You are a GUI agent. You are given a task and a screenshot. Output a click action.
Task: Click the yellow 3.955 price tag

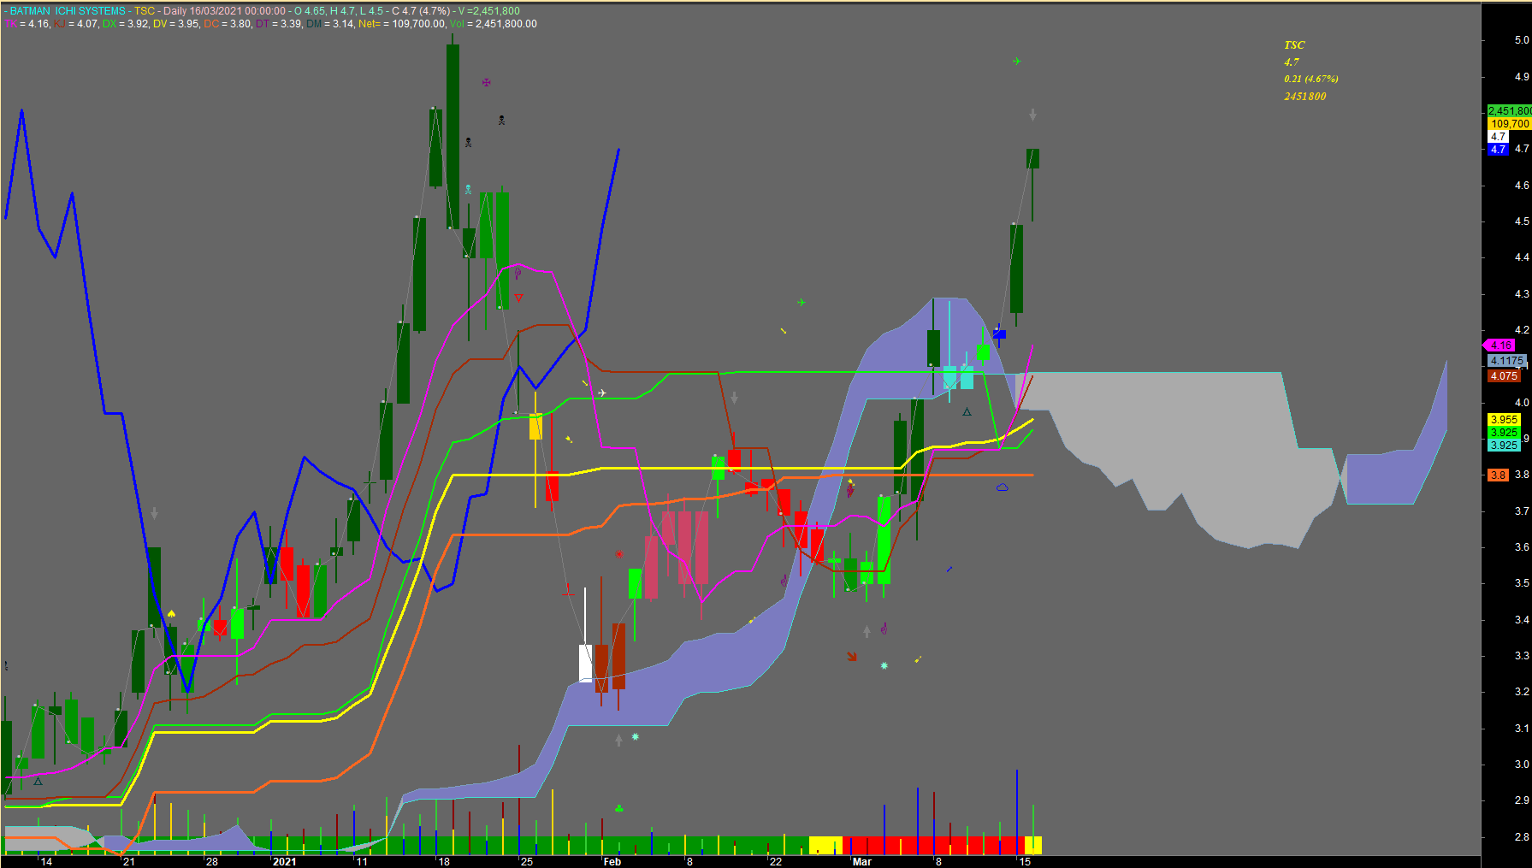pyautogui.click(x=1504, y=420)
